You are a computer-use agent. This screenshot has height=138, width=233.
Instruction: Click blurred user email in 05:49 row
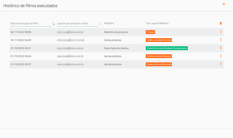click(x=70, y=56)
